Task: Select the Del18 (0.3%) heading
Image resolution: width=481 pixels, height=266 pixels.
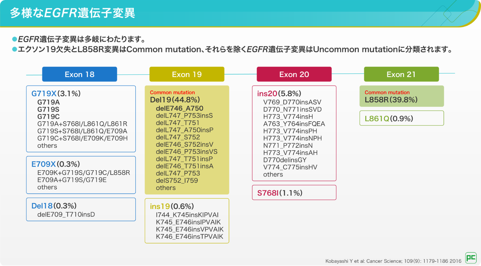Action: (54, 206)
